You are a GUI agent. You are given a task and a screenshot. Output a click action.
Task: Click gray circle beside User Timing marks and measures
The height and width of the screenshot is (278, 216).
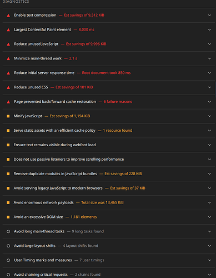pyautogui.click(x=8, y=260)
